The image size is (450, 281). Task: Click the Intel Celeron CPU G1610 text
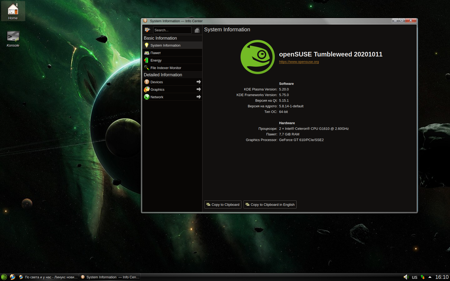[314, 129]
